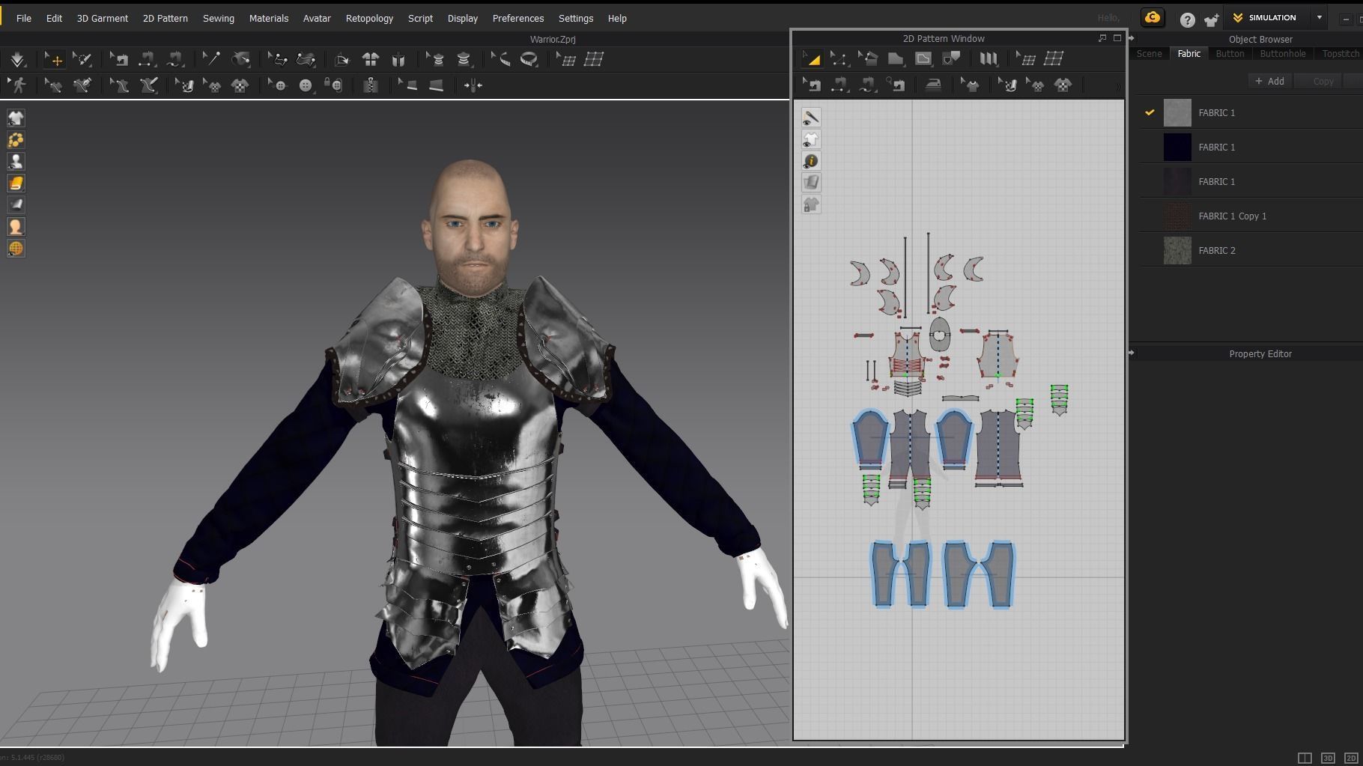The width and height of the screenshot is (1363, 766).
Task: Activate the Simulate tool
Action: [x=18, y=59]
